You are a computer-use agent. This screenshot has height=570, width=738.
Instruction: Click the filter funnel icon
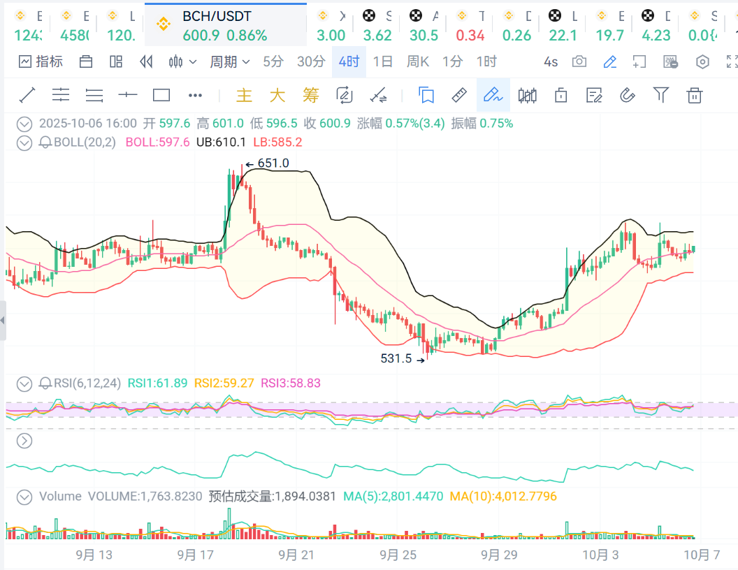click(x=660, y=95)
